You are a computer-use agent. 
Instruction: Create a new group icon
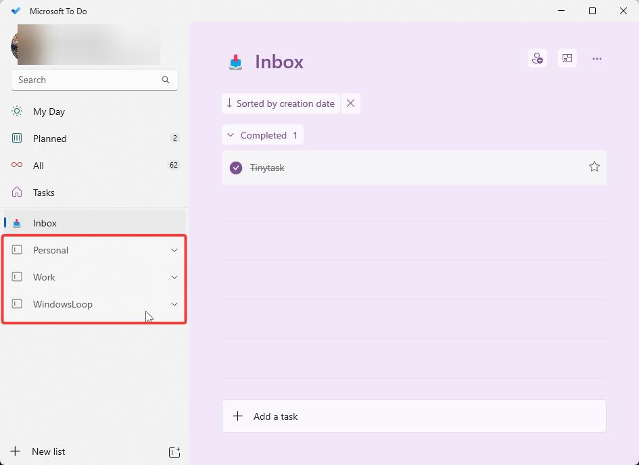click(x=174, y=452)
